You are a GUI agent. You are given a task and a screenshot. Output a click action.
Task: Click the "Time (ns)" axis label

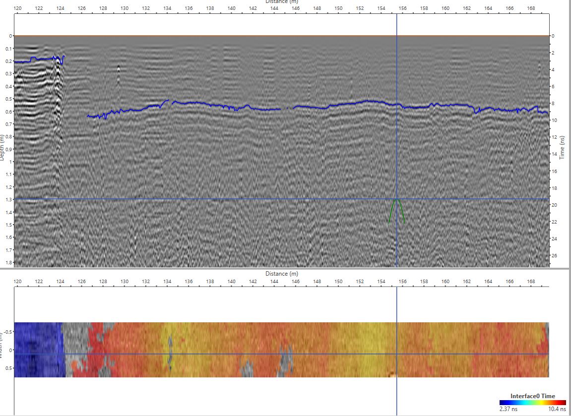[562, 147]
